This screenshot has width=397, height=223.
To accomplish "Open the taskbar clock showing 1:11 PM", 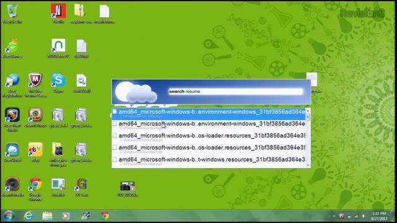I will pos(379,216).
